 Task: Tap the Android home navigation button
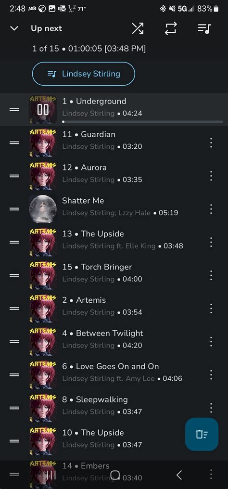pyautogui.click(x=115, y=475)
